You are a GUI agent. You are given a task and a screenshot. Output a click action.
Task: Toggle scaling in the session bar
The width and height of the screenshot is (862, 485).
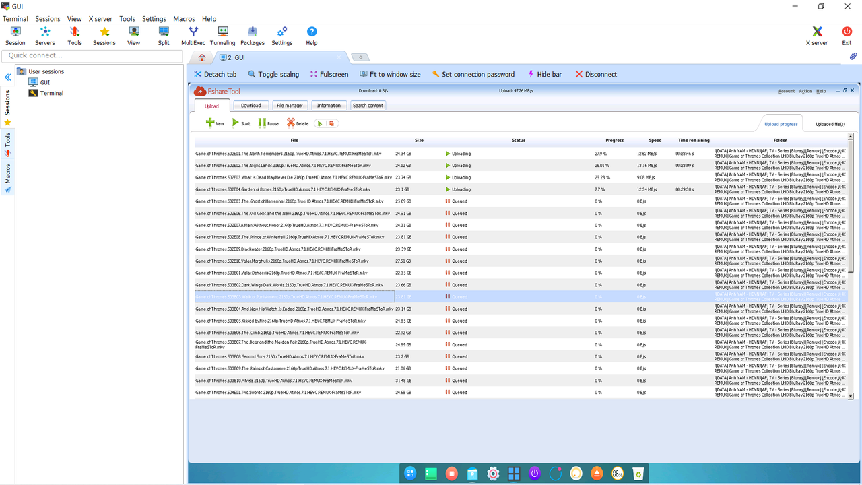coord(273,74)
